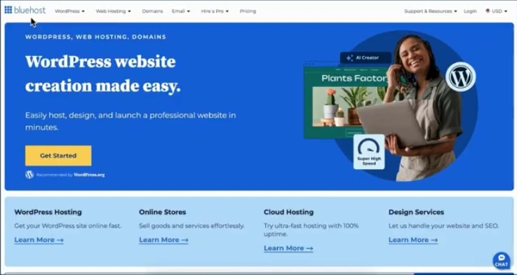Click the AI Creator sparkle badge
517x275 pixels.
[x=365, y=58]
